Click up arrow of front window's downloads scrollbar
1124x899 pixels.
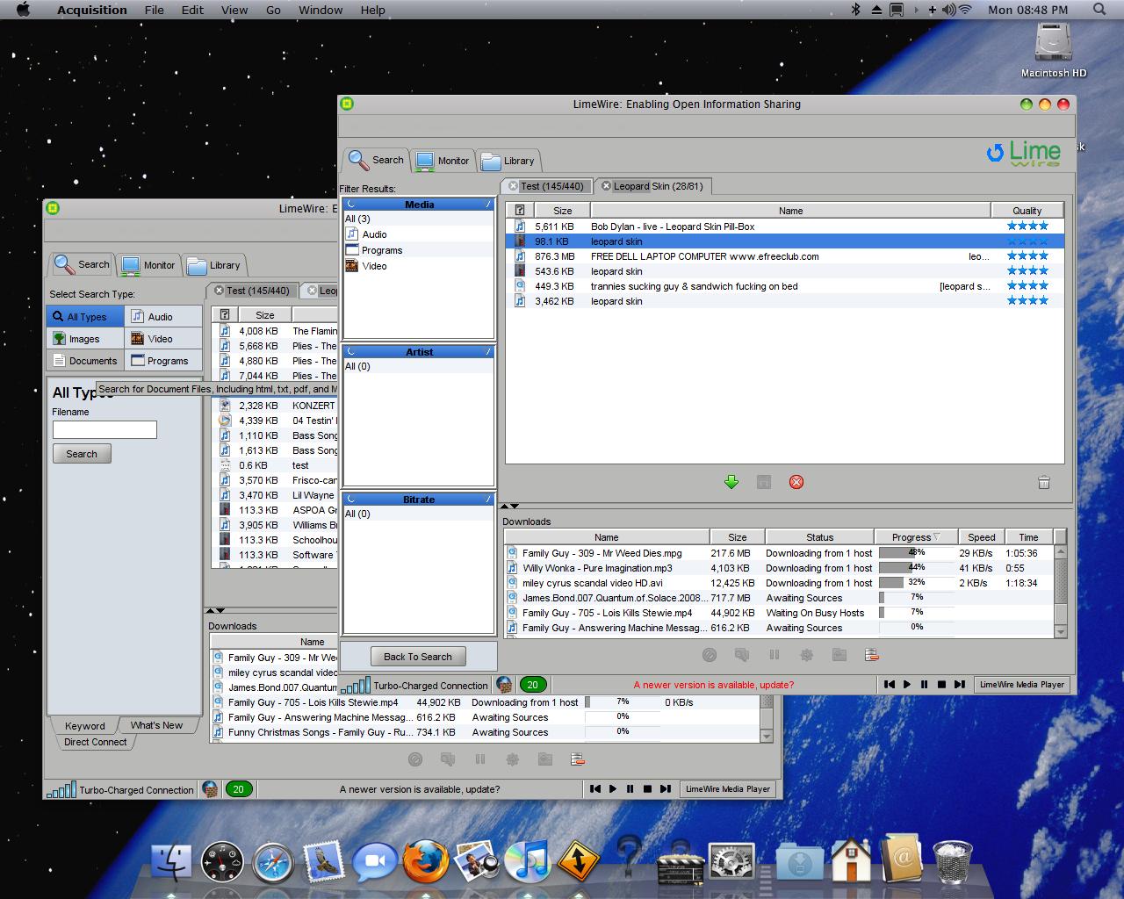(x=1060, y=551)
